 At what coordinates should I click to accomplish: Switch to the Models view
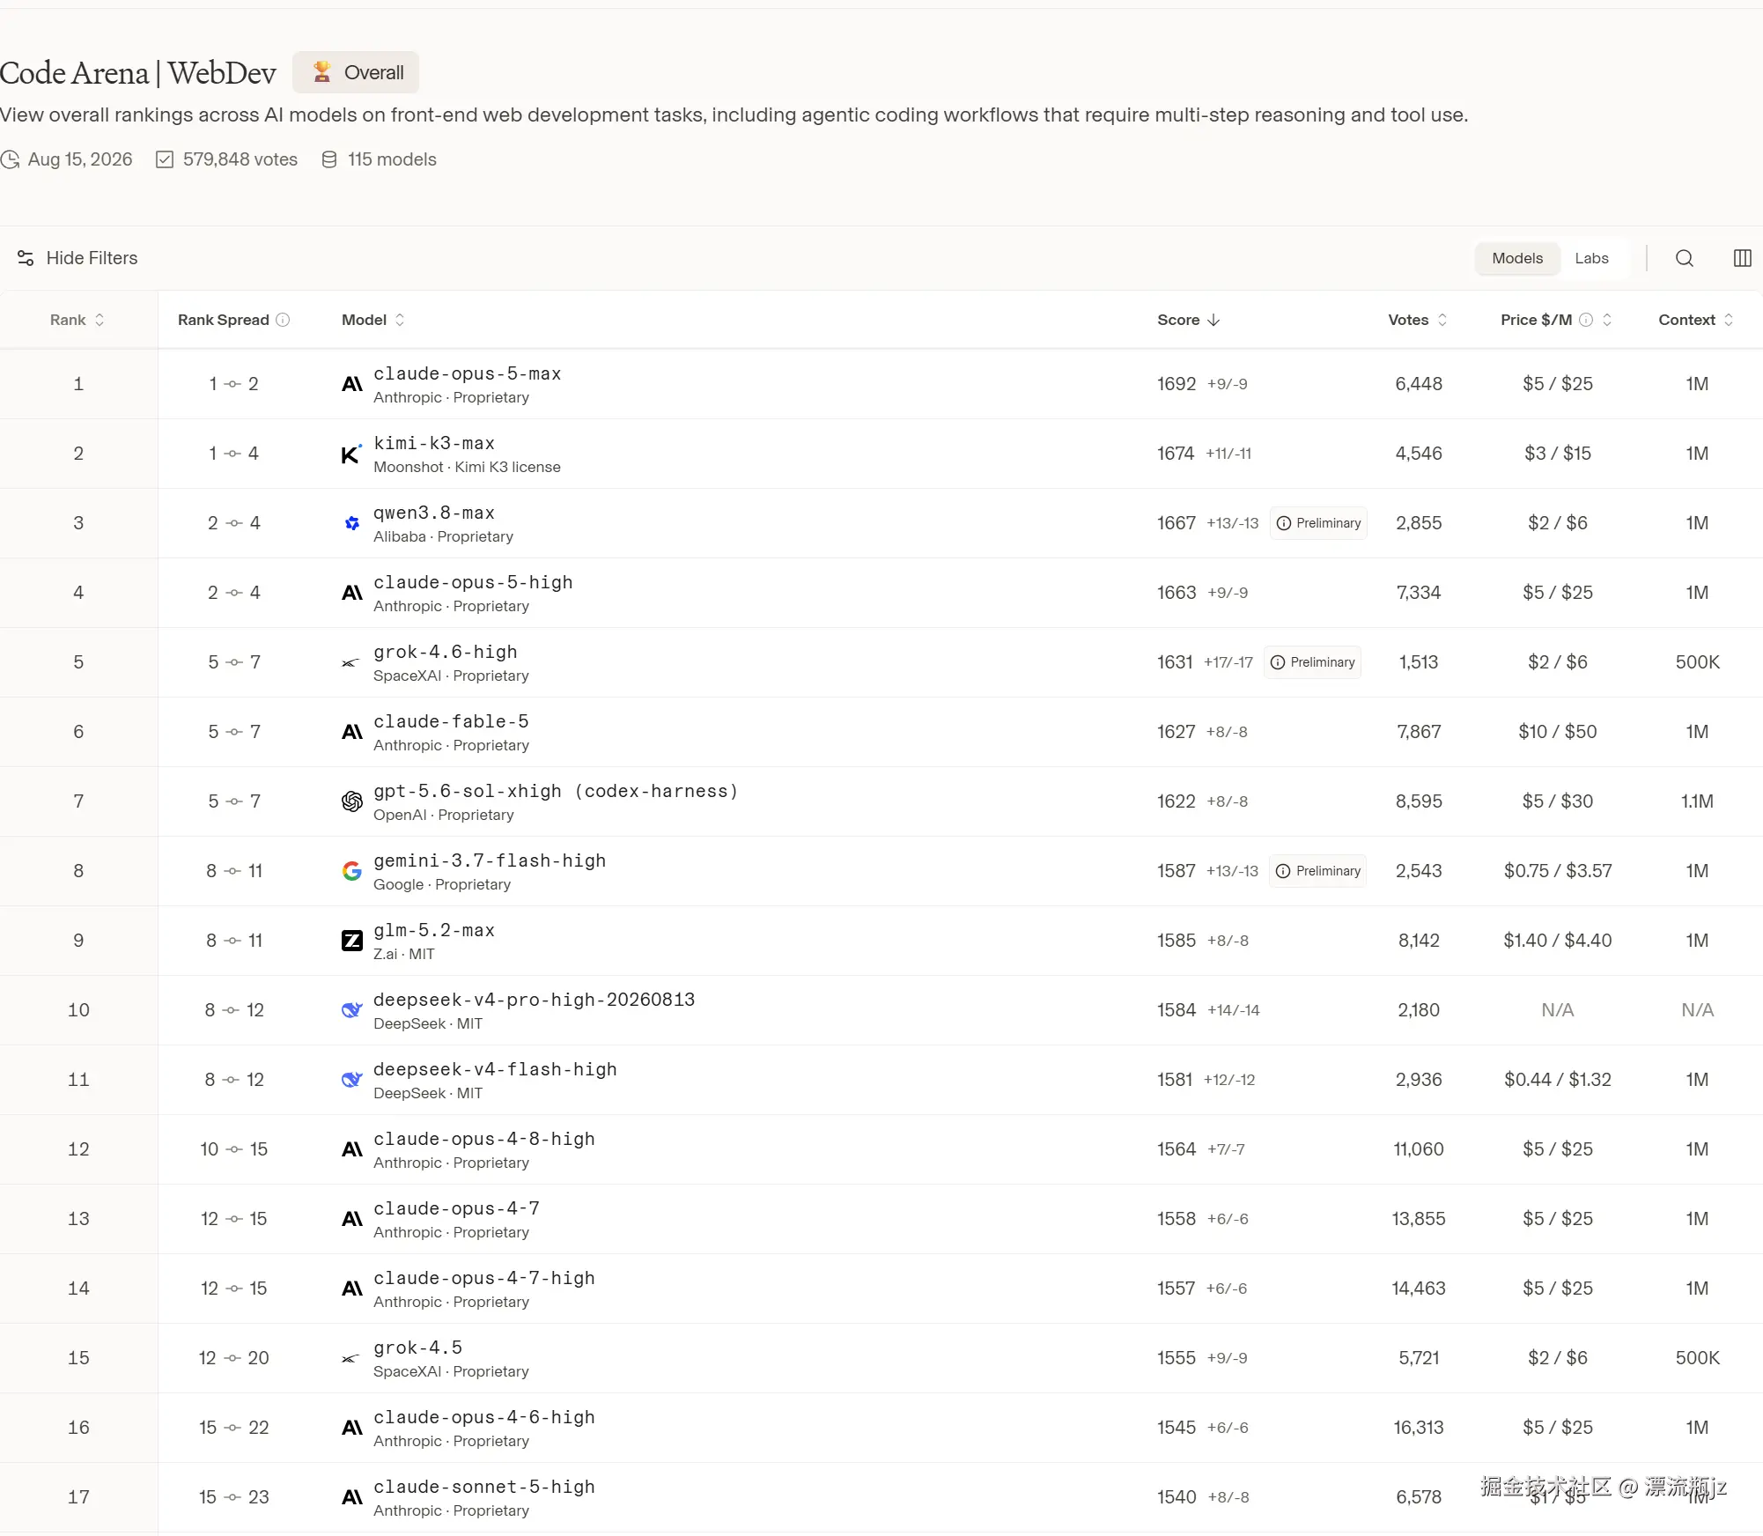coord(1517,258)
